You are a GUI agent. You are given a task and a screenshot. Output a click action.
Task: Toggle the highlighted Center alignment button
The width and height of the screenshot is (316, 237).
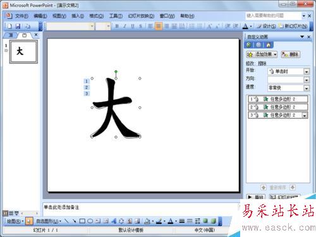(158, 26)
